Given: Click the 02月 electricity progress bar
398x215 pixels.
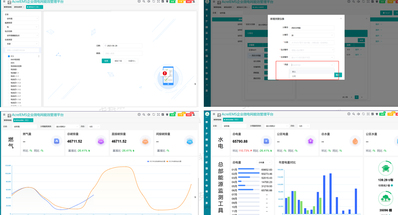Looking at the screenshot, I should pos(249,173).
